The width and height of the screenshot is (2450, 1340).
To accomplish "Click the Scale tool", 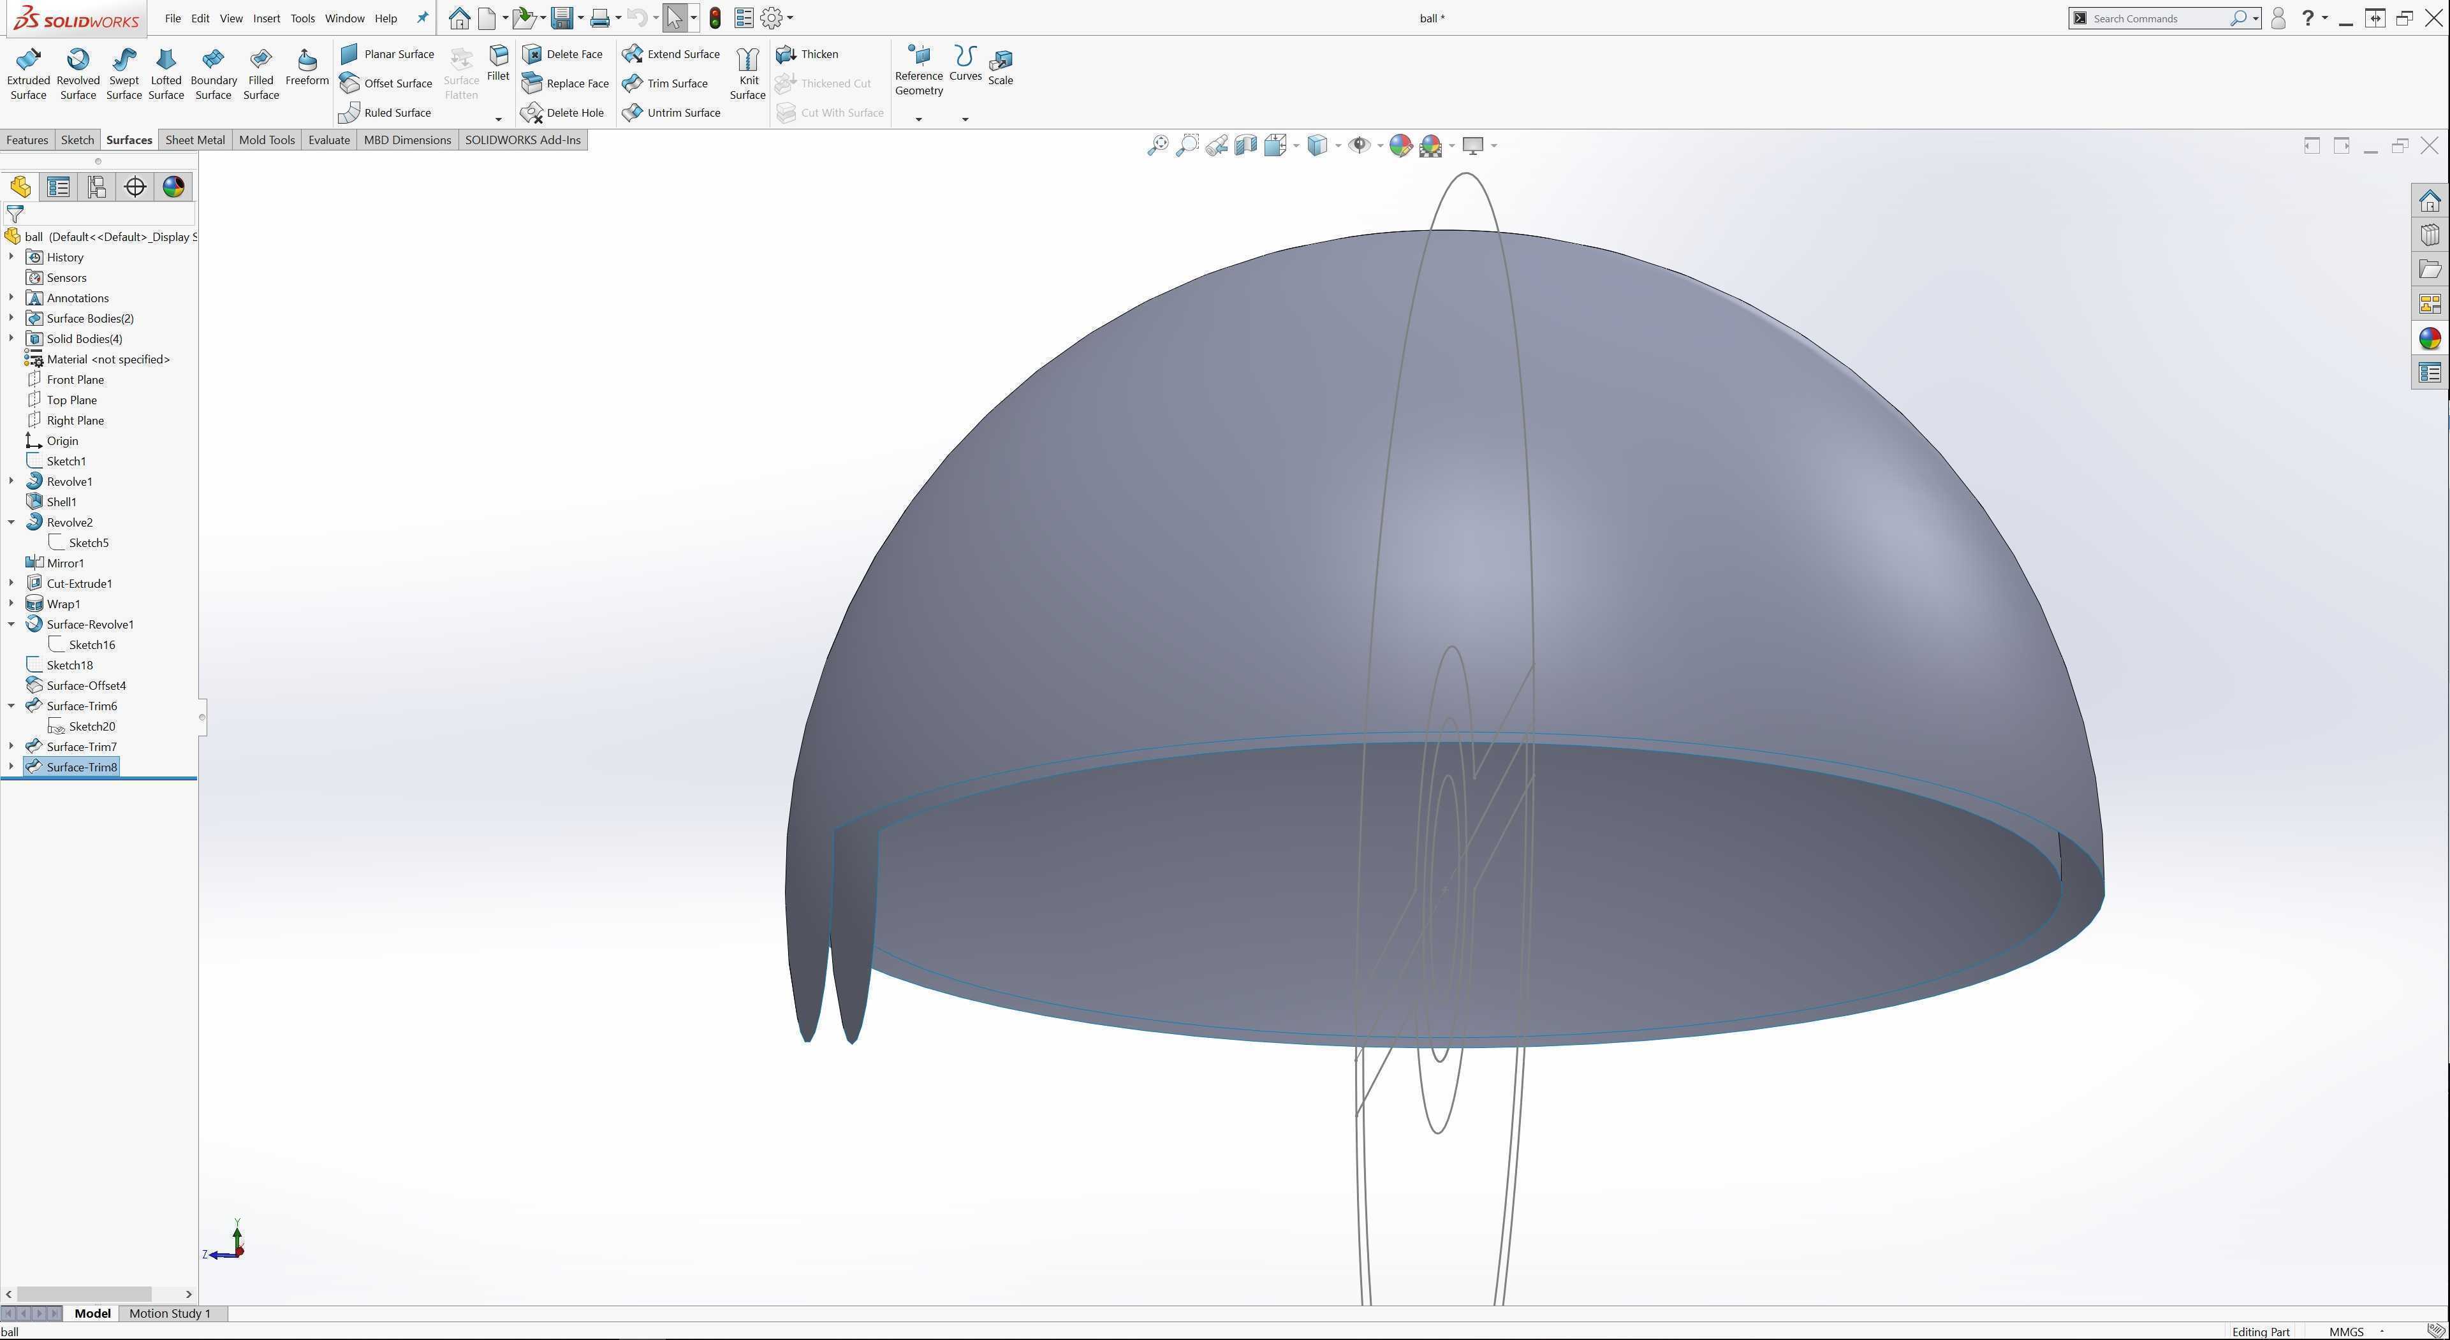I will click(x=1001, y=66).
